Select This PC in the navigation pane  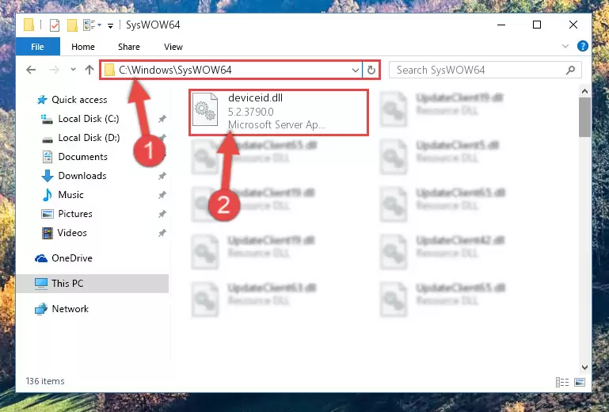tap(67, 284)
